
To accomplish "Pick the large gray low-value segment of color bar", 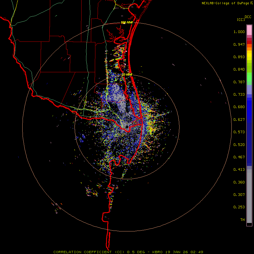I will point(249,196).
